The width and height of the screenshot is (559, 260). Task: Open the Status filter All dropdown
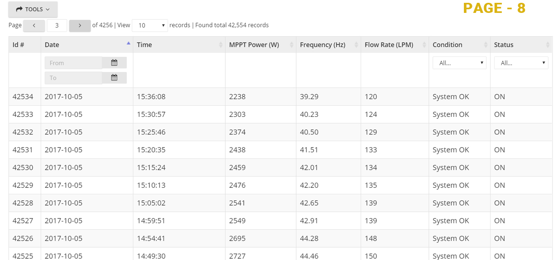click(521, 63)
